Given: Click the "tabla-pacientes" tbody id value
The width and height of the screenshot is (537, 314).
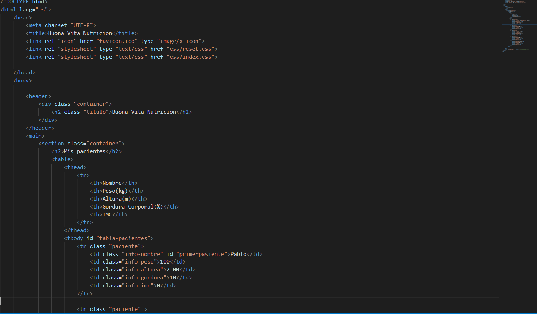Looking at the screenshot, I should [x=123, y=238].
